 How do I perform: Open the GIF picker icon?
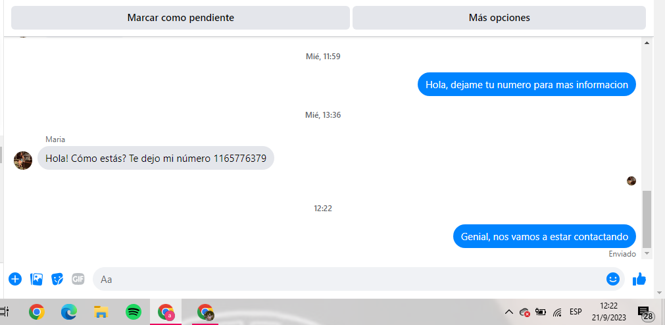pos(78,279)
